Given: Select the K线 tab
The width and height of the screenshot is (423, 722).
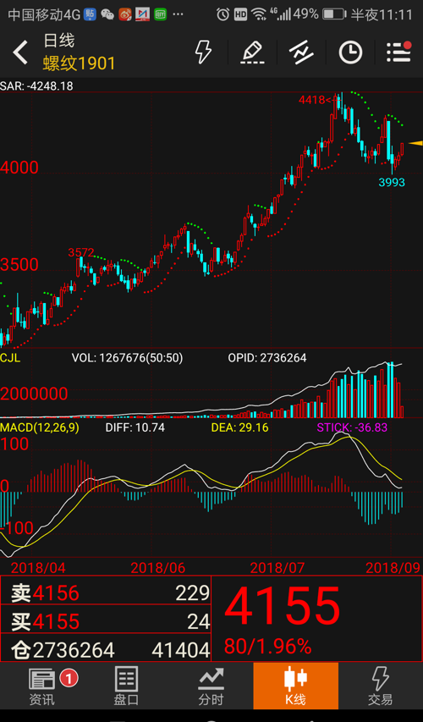Looking at the screenshot, I should tap(295, 686).
